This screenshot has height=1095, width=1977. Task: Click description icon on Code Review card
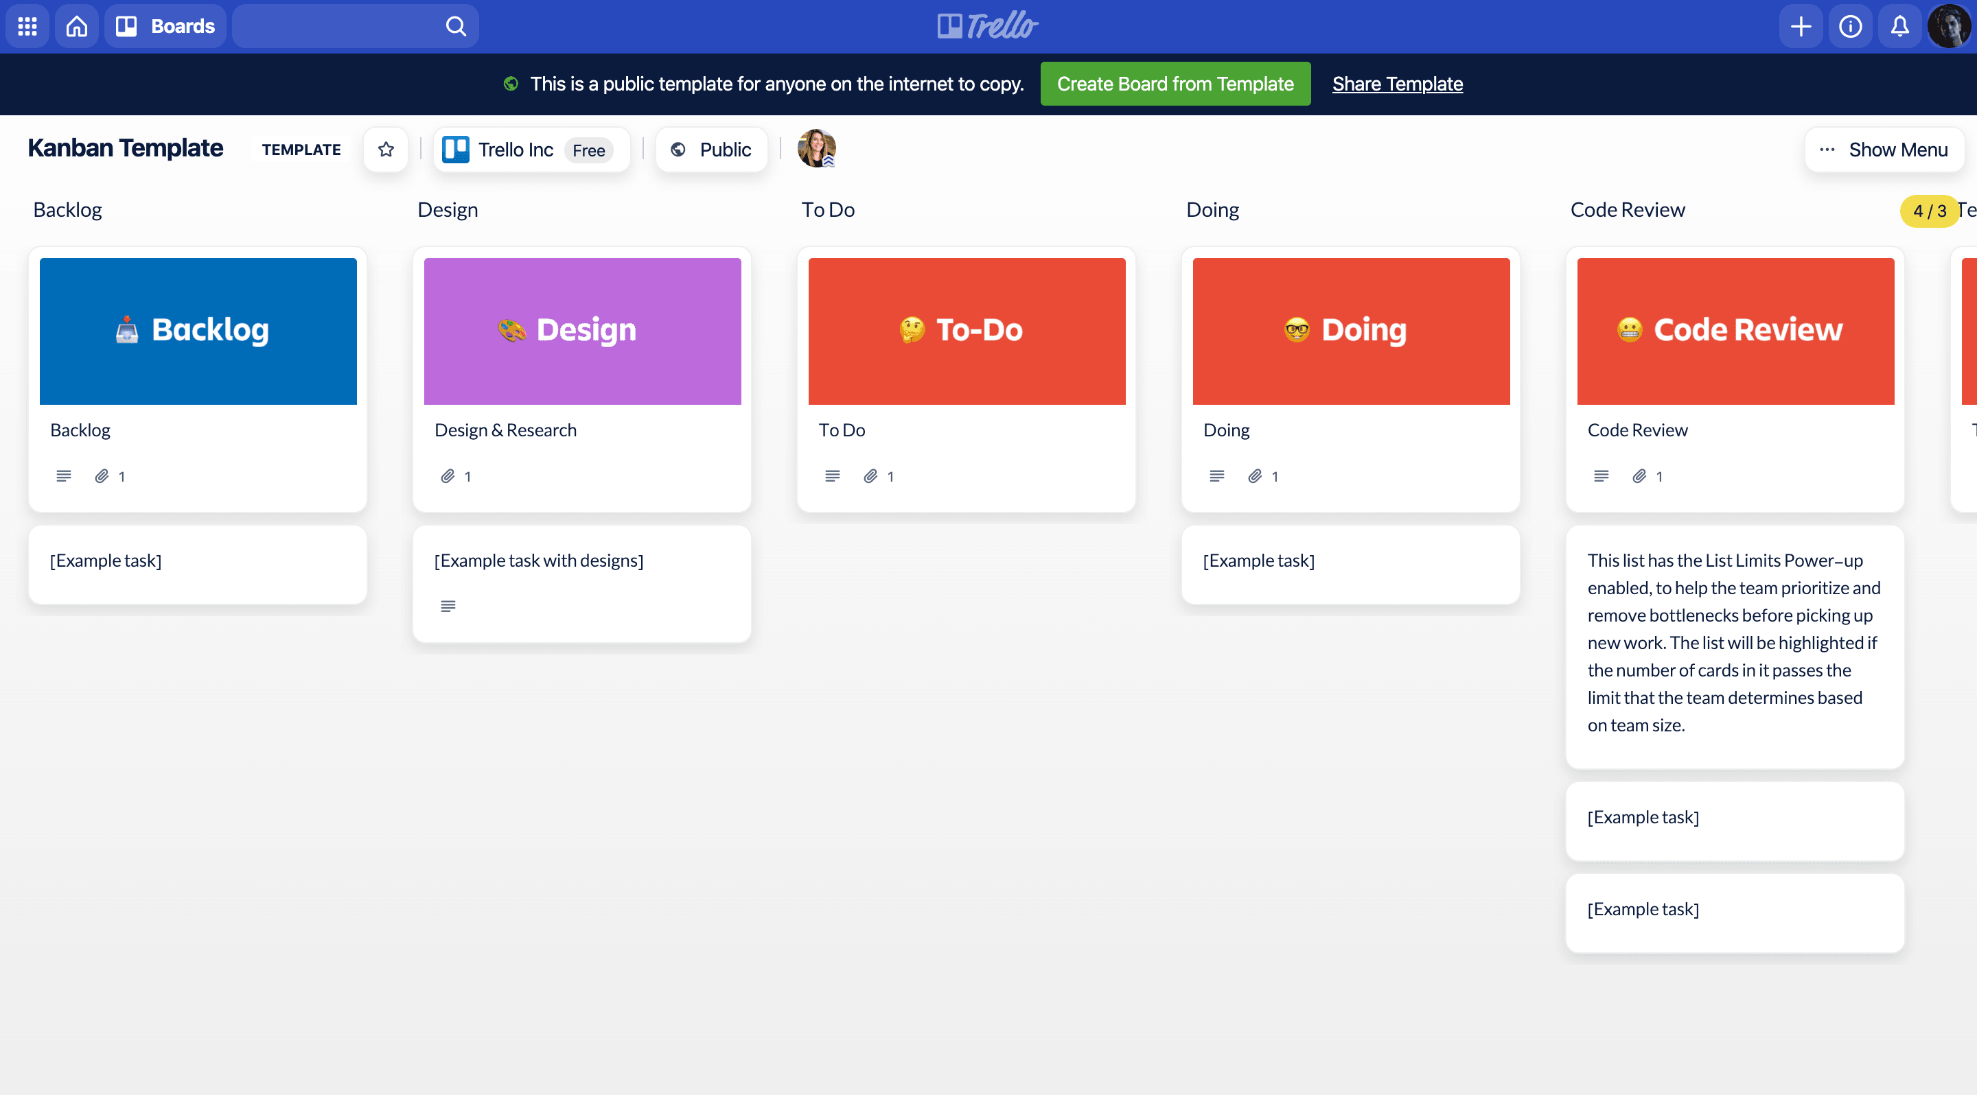point(1601,476)
